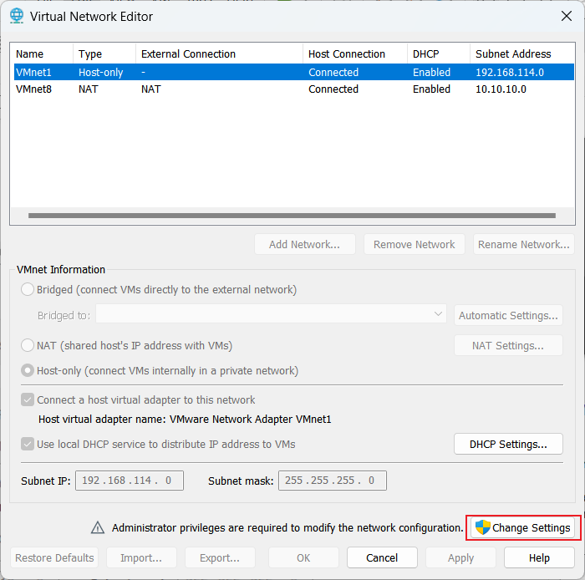
Task: Click the Export button
Action: coord(220,557)
